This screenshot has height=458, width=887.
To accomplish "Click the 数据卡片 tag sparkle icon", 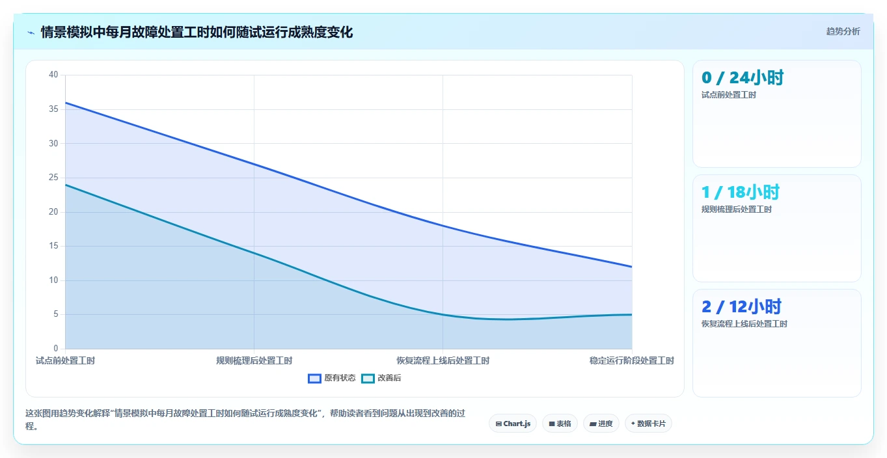I will tap(633, 424).
